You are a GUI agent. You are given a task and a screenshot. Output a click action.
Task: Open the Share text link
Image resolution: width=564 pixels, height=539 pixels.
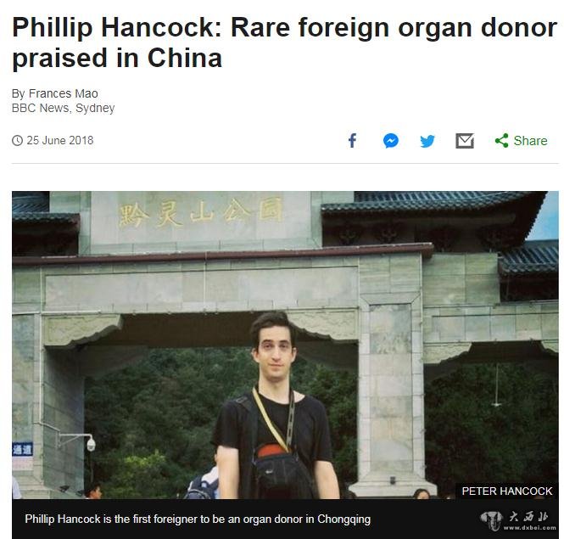click(530, 141)
